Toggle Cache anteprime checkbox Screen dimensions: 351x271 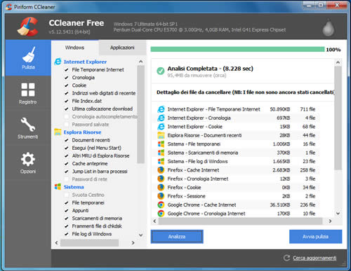click(x=67, y=164)
